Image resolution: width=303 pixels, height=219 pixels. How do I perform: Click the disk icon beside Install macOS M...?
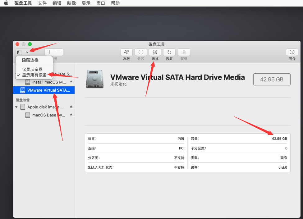click(28, 82)
